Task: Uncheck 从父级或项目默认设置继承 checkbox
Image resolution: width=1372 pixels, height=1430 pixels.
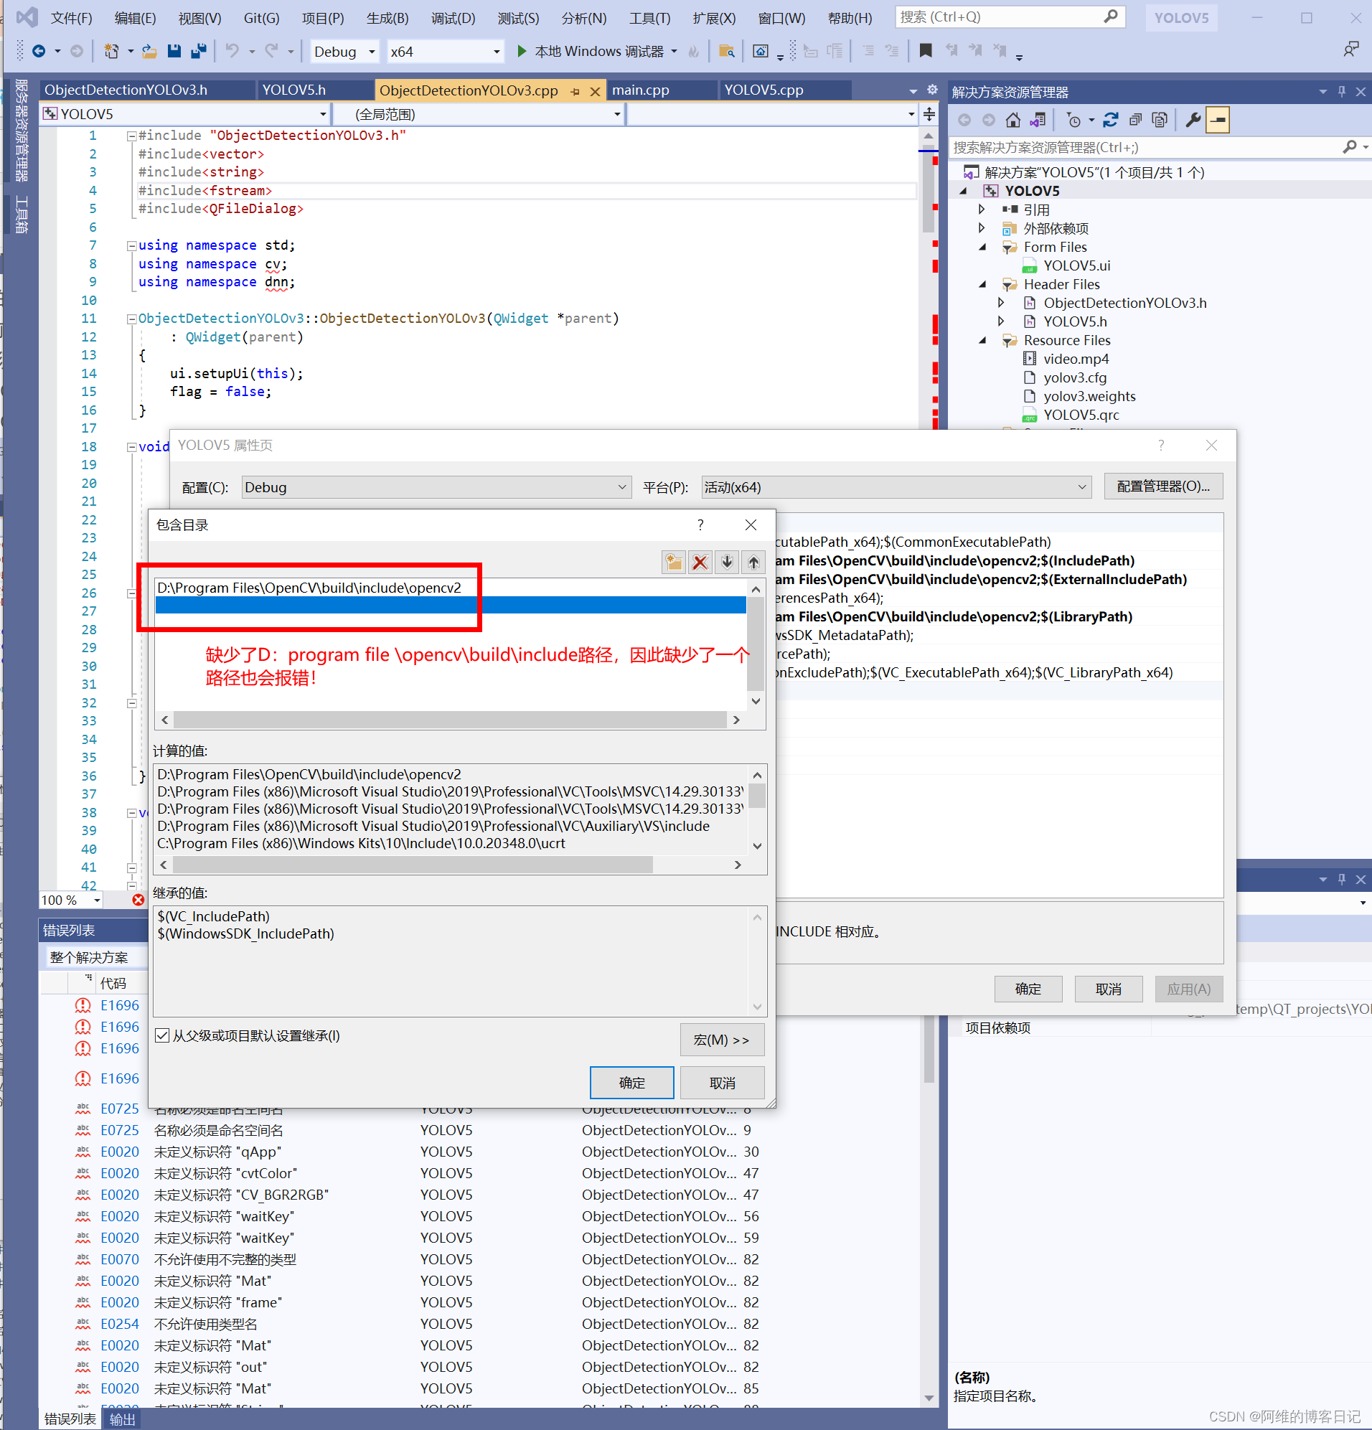Action: [162, 1035]
